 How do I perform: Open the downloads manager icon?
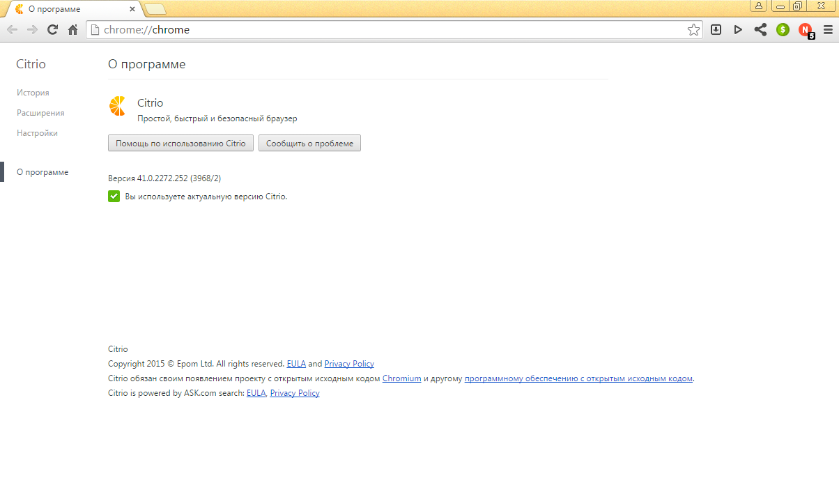[716, 30]
